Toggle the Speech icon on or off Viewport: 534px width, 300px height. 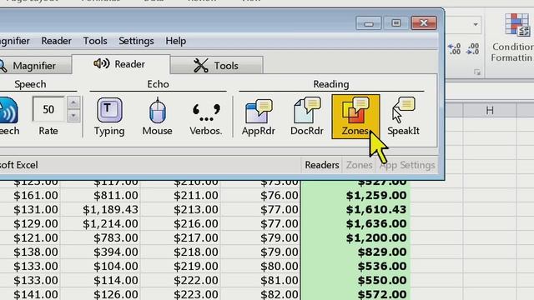pos(9,117)
